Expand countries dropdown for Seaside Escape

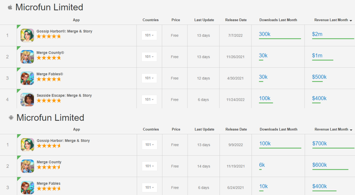click(x=149, y=99)
